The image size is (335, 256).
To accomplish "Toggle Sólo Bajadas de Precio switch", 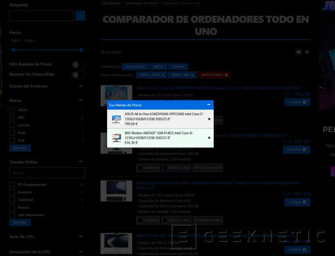I will click(x=78, y=65).
